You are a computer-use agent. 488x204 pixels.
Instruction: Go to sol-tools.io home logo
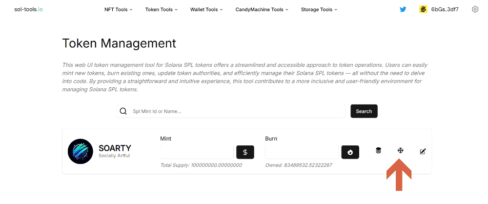(28, 9)
